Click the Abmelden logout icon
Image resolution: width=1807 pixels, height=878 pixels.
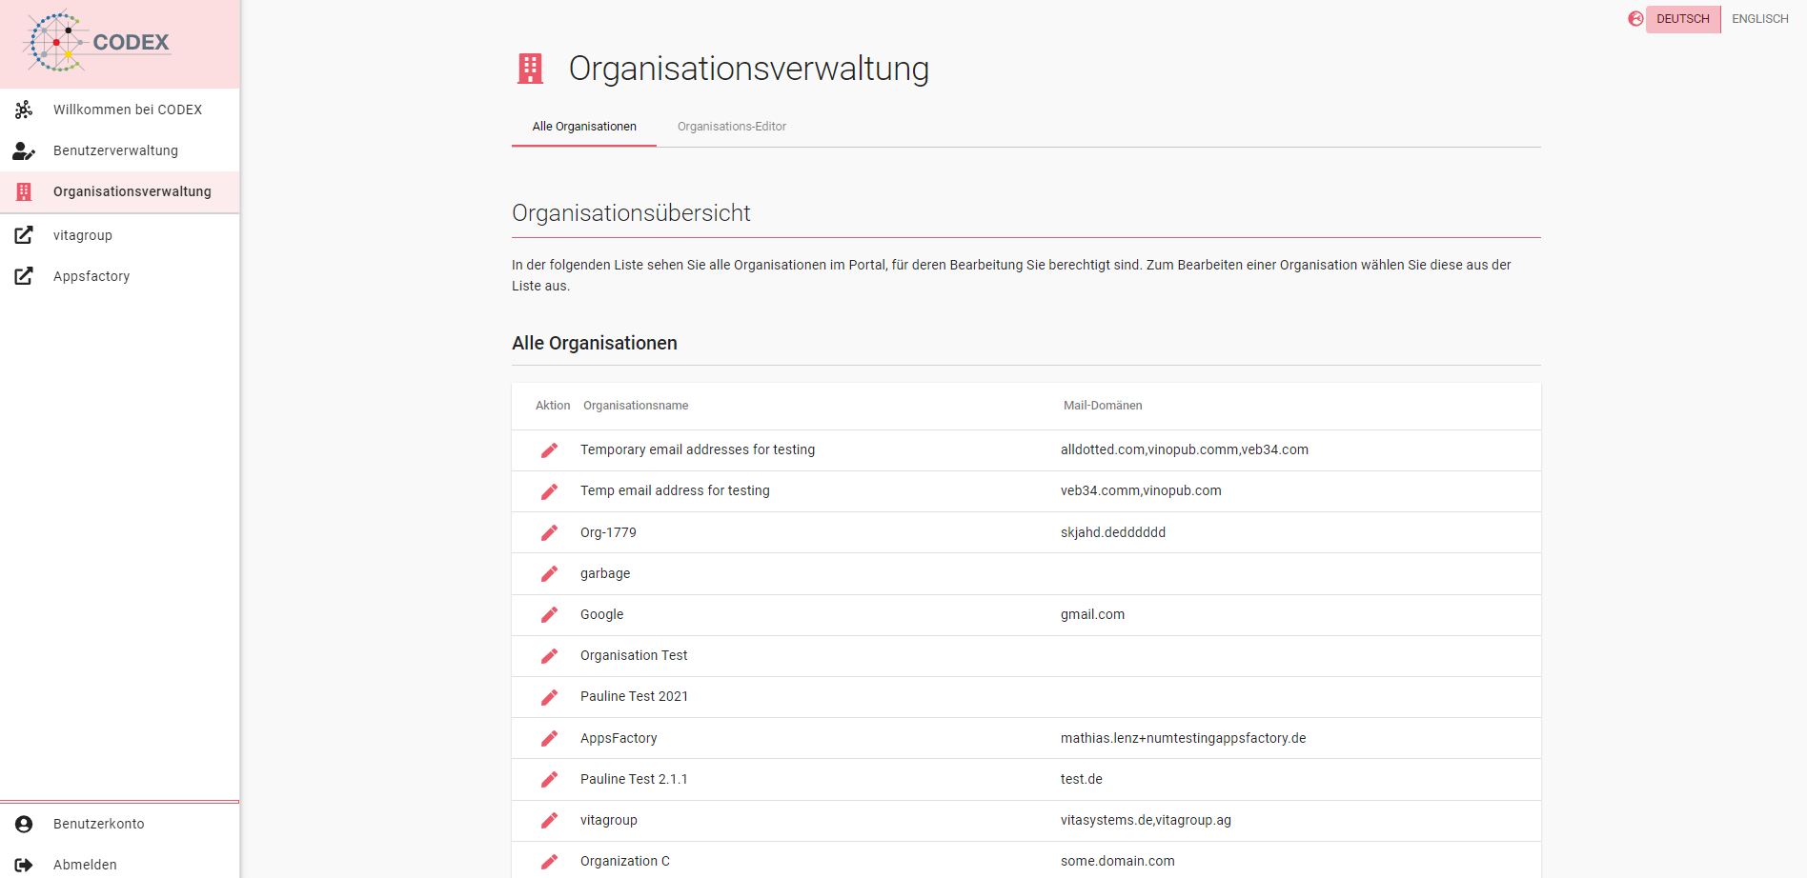[x=24, y=865]
